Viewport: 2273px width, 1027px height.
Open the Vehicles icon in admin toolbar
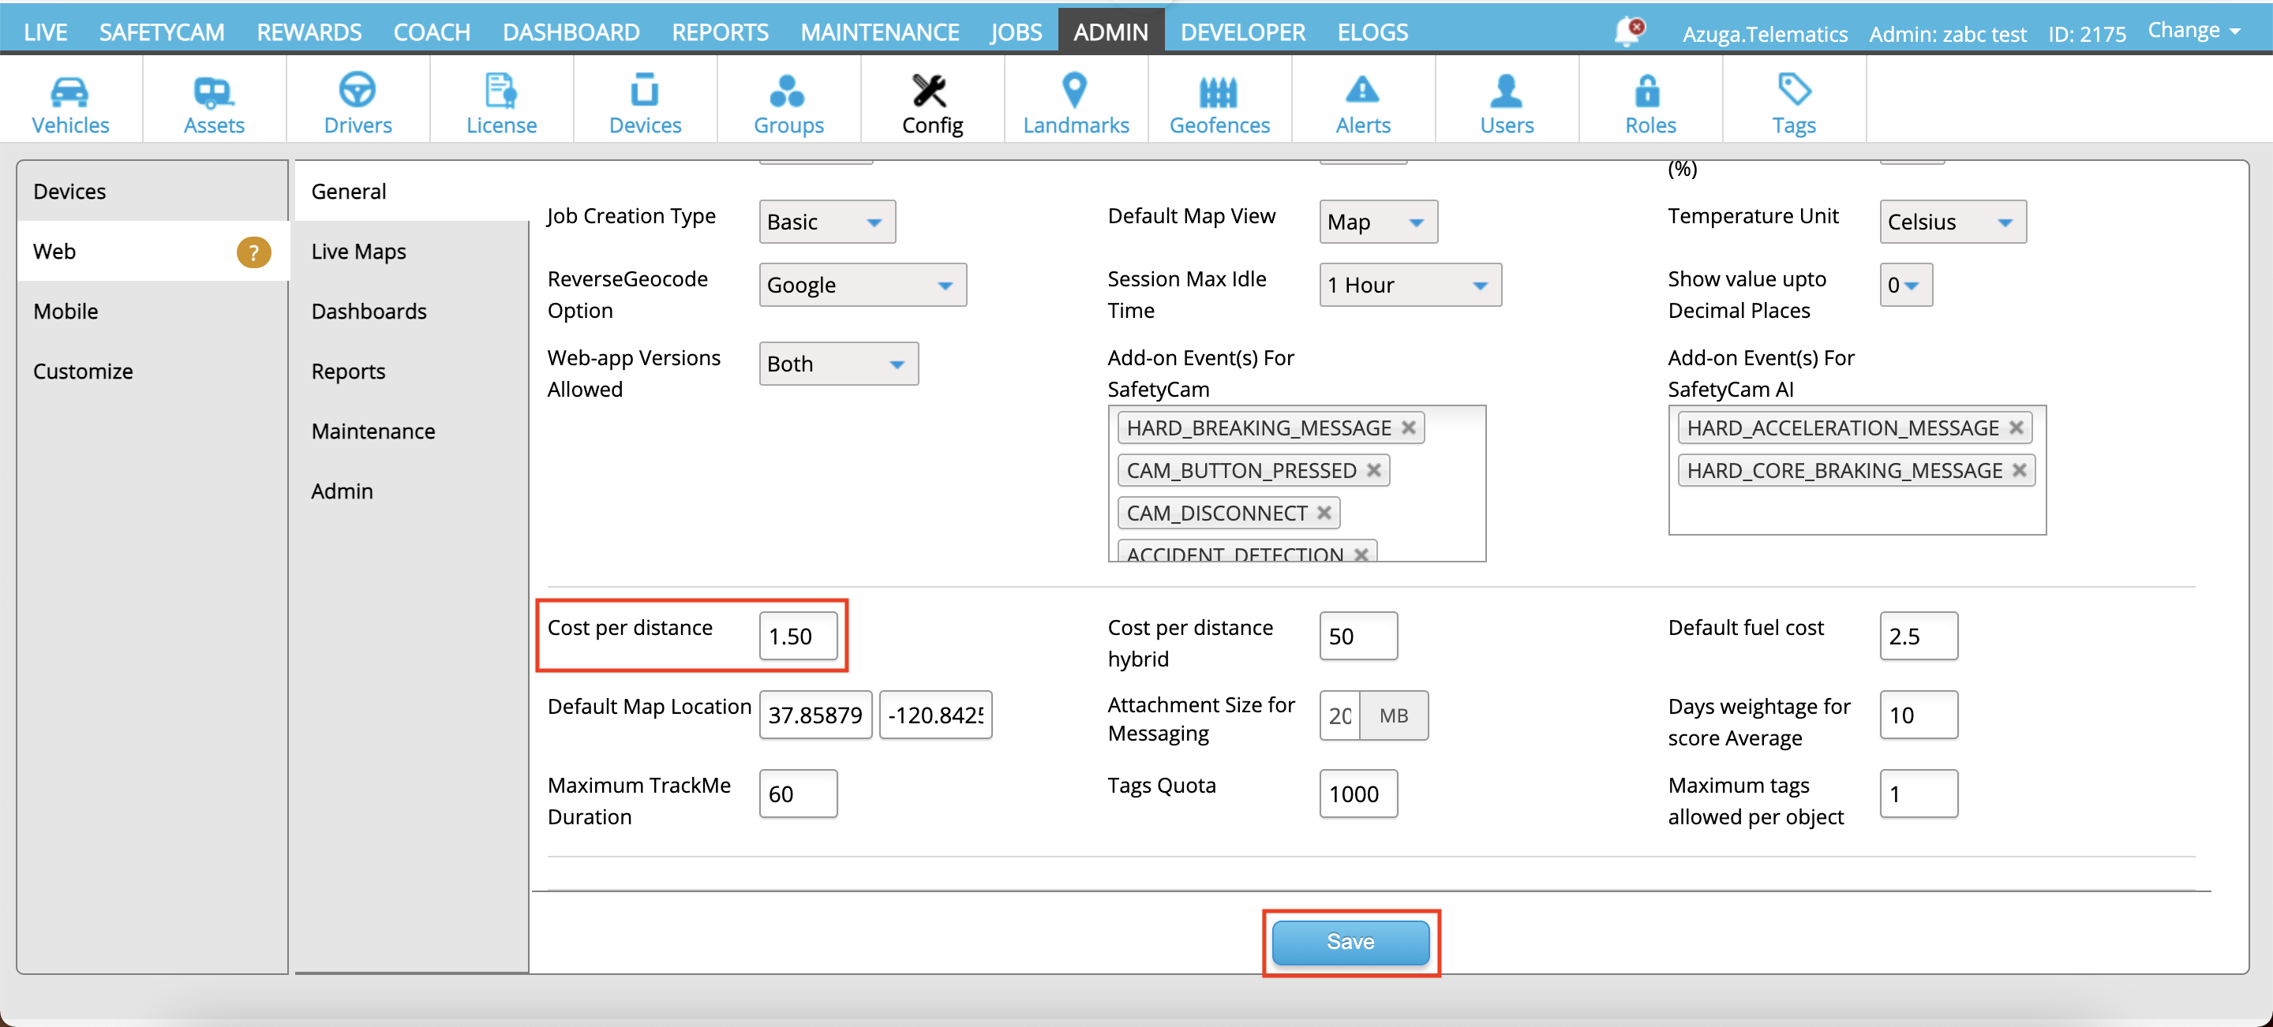(69, 90)
